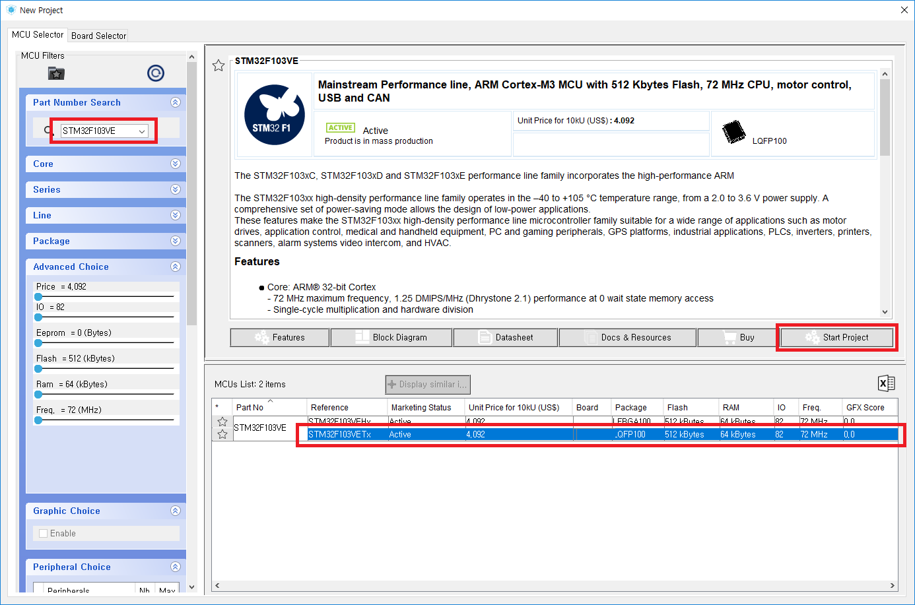915x605 pixels.
Task: Click the reset filters circular icon
Action: 156,73
